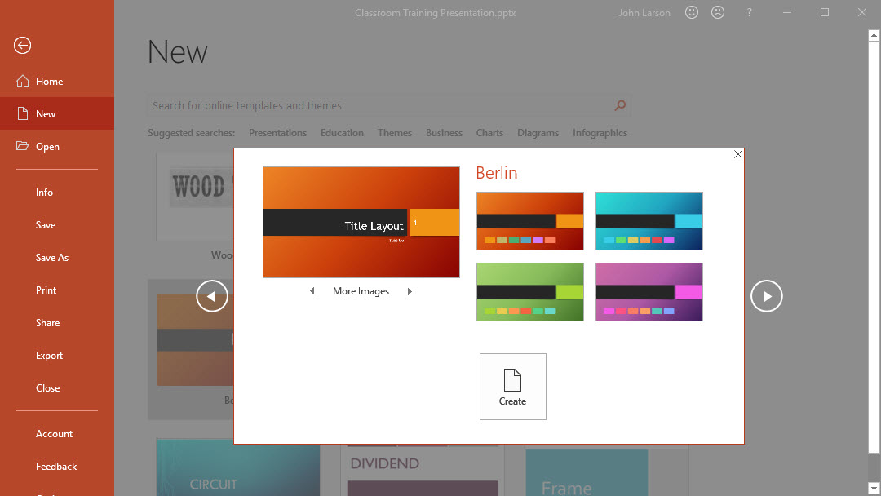Viewport: 881px width, 496px height.
Task: Click the Education suggested search link
Action: coord(342,133)
